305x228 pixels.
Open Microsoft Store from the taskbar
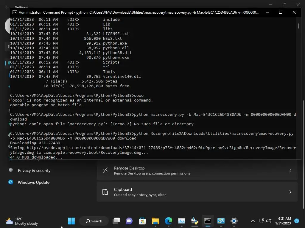[x=142, y=221]
